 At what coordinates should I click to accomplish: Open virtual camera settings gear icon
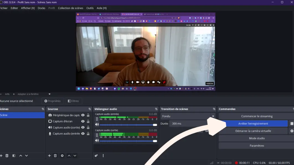click(x=292, y=131)
